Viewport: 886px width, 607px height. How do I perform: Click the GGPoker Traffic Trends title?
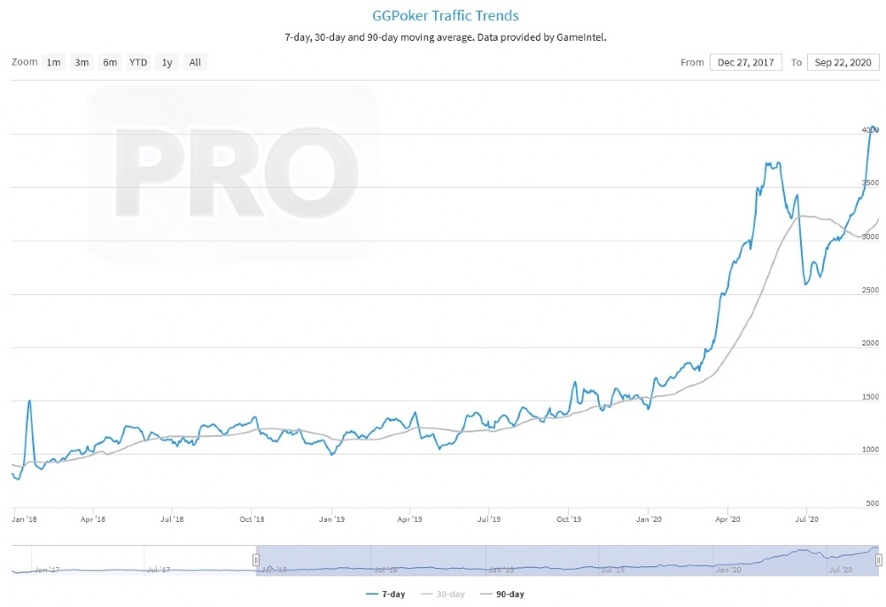(x=443, y=16)
